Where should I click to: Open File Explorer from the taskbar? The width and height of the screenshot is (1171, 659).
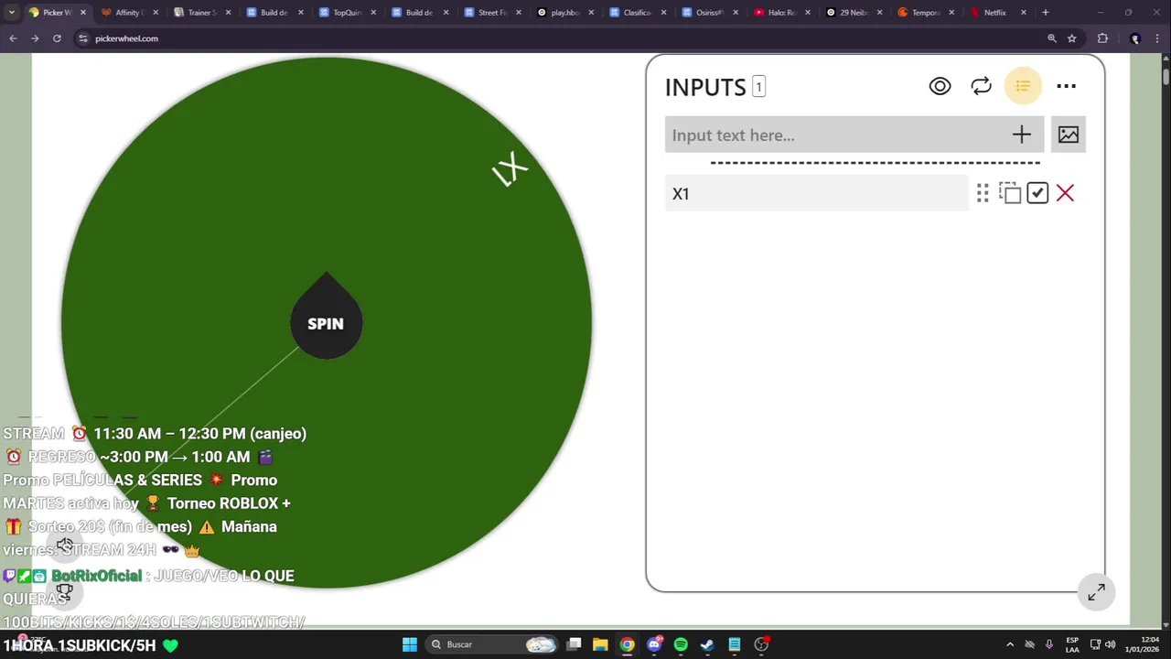[600, 644]
